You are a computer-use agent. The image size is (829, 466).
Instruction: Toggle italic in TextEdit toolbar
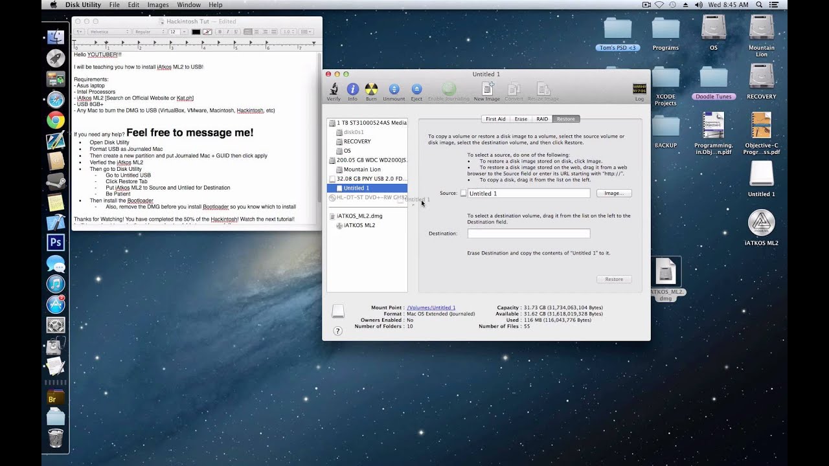coord(227,31)
